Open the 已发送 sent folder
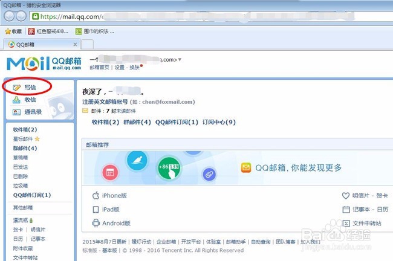Viewport: 393px width, 261px height. pos(21,167)
